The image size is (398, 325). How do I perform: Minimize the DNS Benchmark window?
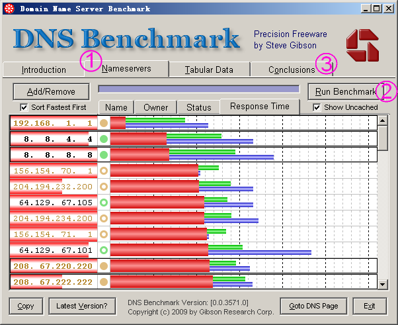coord(366,9)
